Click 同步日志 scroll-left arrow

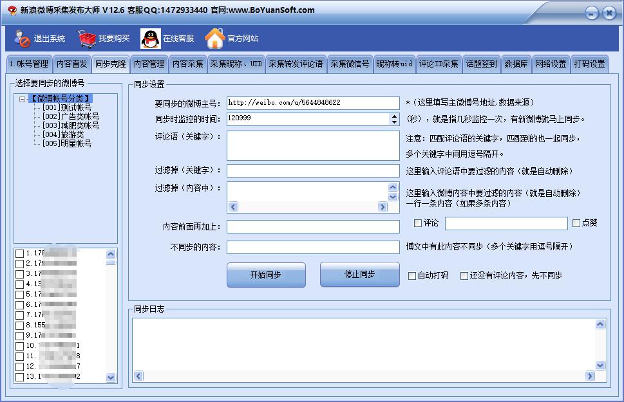click(138, 376)
